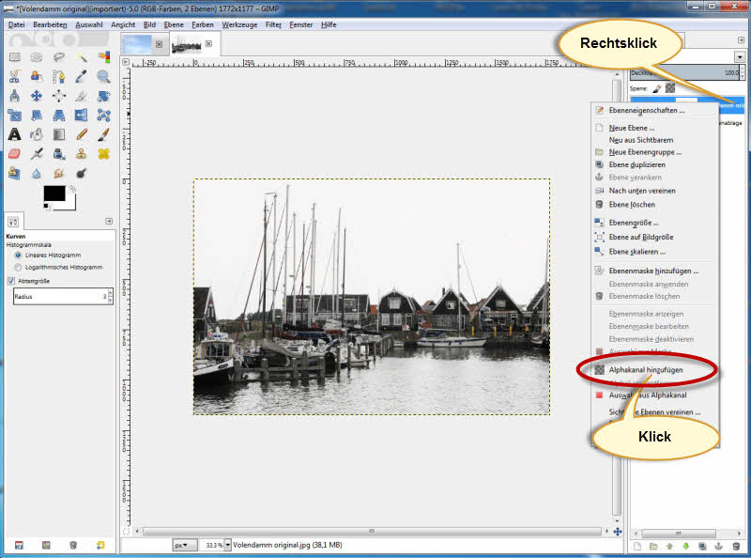Image resolution: width=751 pixels, height=558 pixels.
Task: Select the Scissors Select tool
Action: [x=15, y=77]
